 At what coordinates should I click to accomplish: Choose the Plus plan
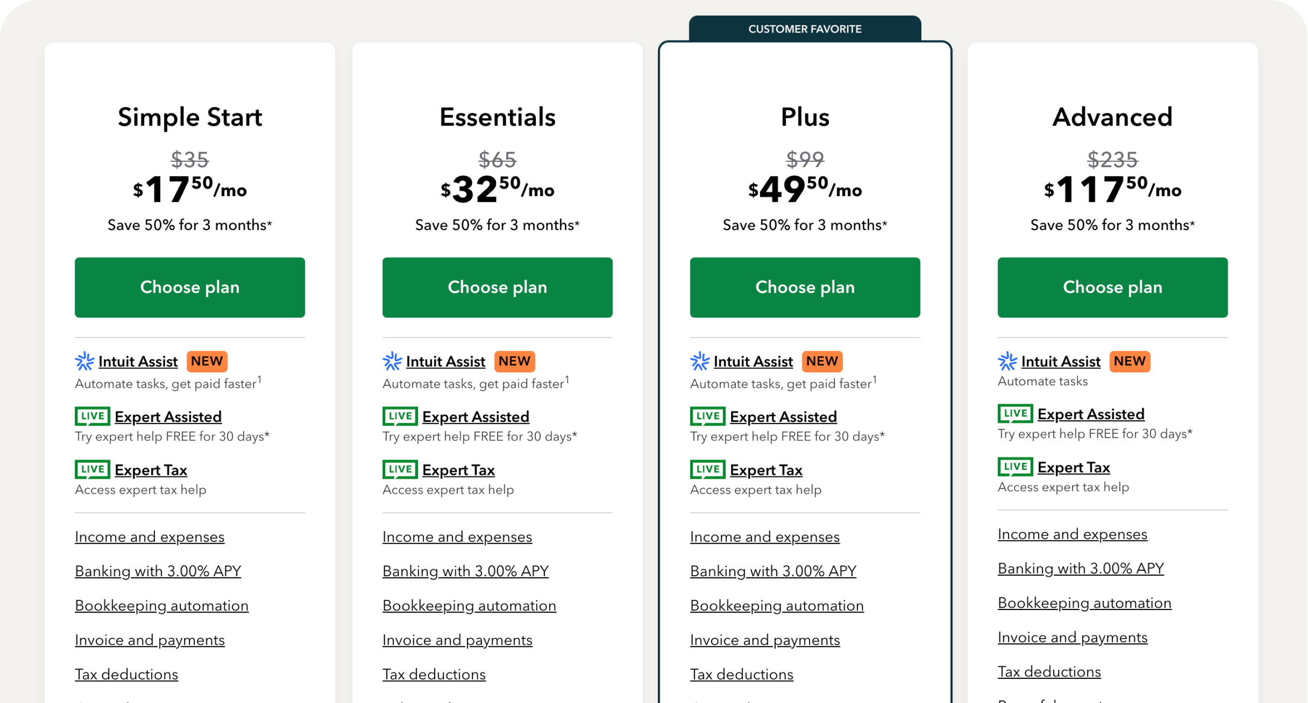[805, 287]
